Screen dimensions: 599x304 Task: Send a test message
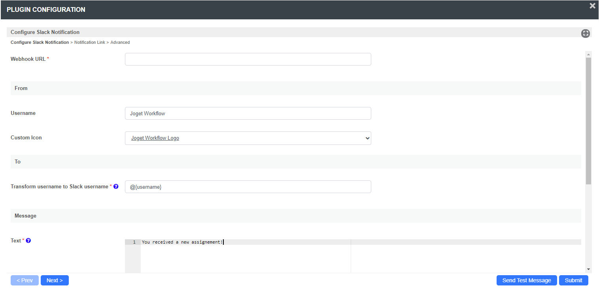pos(527,280)
